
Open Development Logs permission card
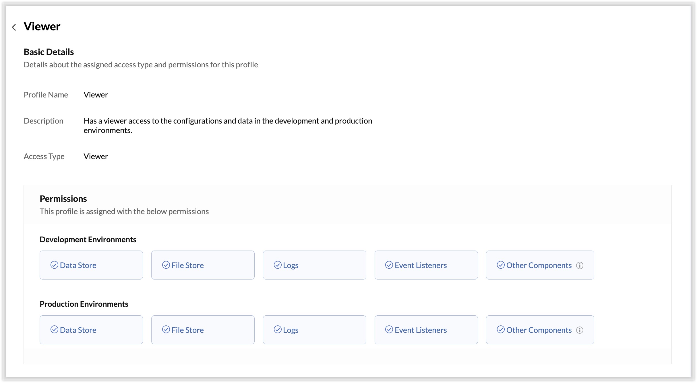point(314,265)
